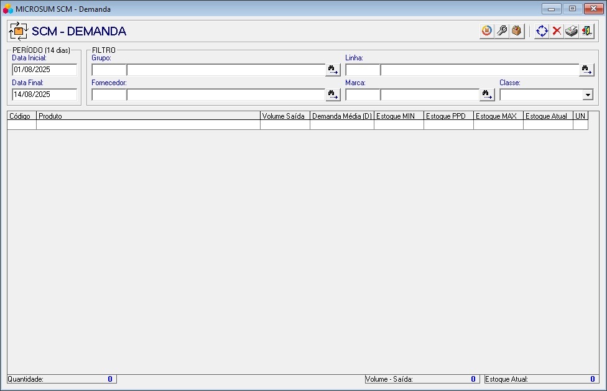Click the Demanda Média (D) column header
607x391 pixels.
pos(341,116)
